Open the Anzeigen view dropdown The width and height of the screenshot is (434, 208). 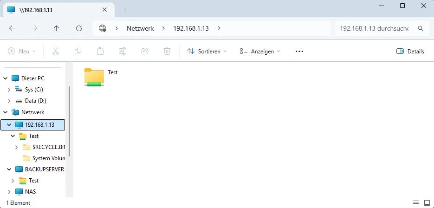(259, 51)
